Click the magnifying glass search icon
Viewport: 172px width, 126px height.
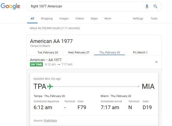coord(155,6)
